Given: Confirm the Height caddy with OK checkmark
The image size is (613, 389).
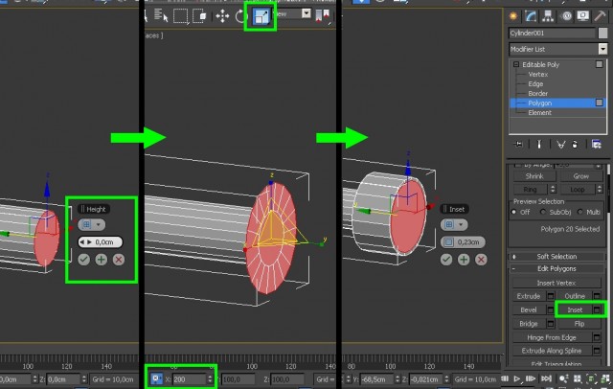Looking at the screenshot, I should click(83, 260).
